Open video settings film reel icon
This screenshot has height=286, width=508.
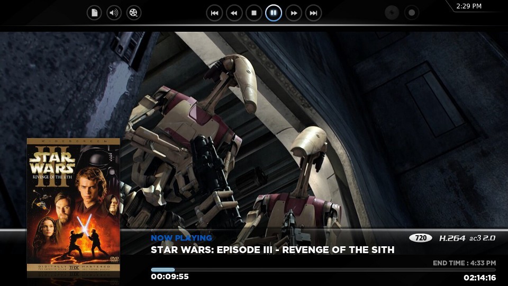tap(134, 13)
